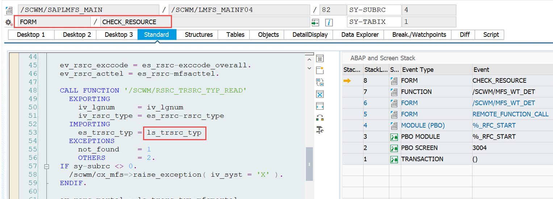Click the tool services hammer icon

pos(320,129)
